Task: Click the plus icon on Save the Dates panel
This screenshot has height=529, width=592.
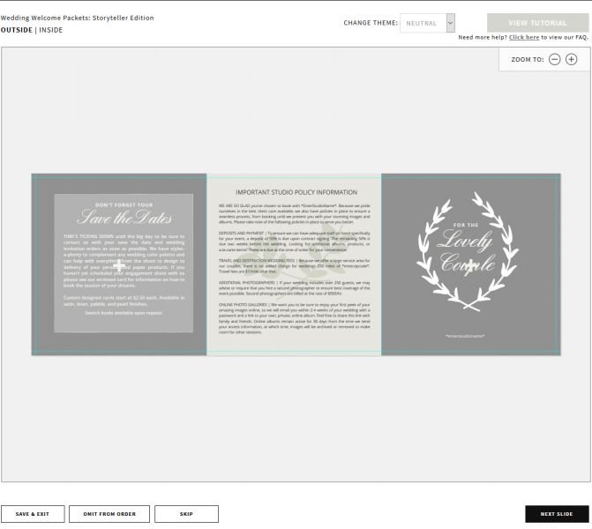Action: click(x=119, y=265)
